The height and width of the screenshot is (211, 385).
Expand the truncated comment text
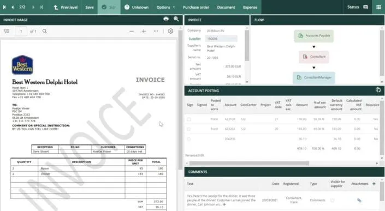[x=224, y=204]
